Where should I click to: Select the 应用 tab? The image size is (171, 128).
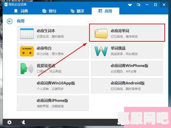click(x=105, y=11)
